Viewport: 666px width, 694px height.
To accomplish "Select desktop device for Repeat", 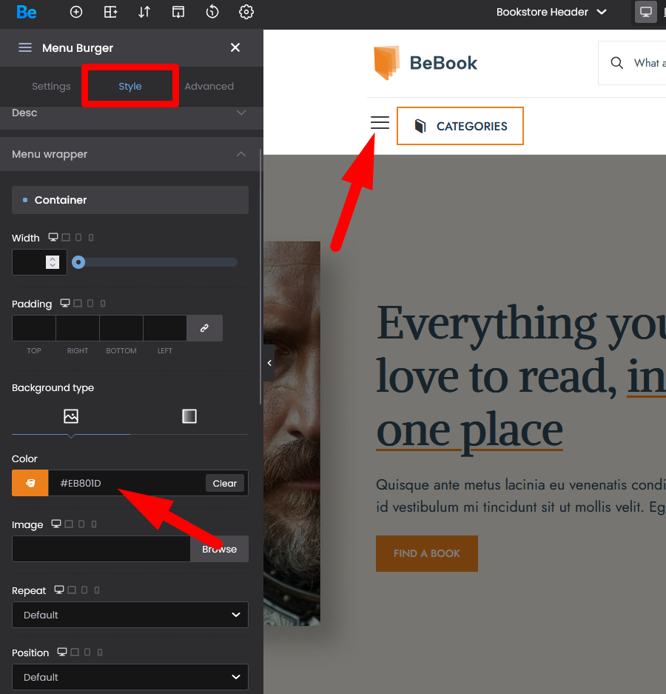I will [58, 590].
